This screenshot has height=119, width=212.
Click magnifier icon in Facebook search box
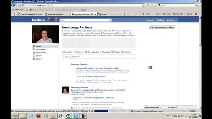(110, 20)
